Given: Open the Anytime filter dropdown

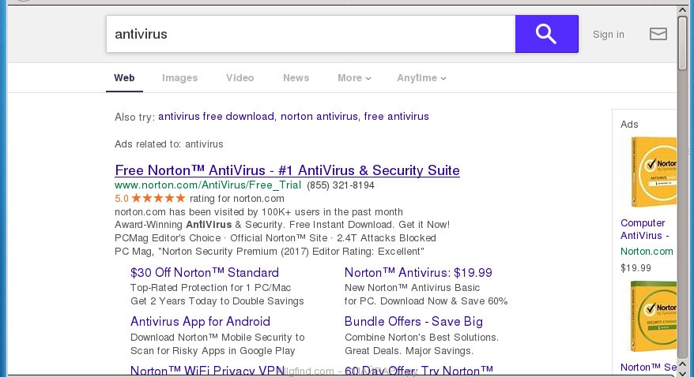Looking at the screenshot, I should click(421, 78).
